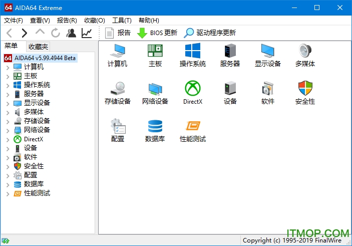The image size is (352, 246).
Task: Expand the 主板 tree node
Action: 8,76
